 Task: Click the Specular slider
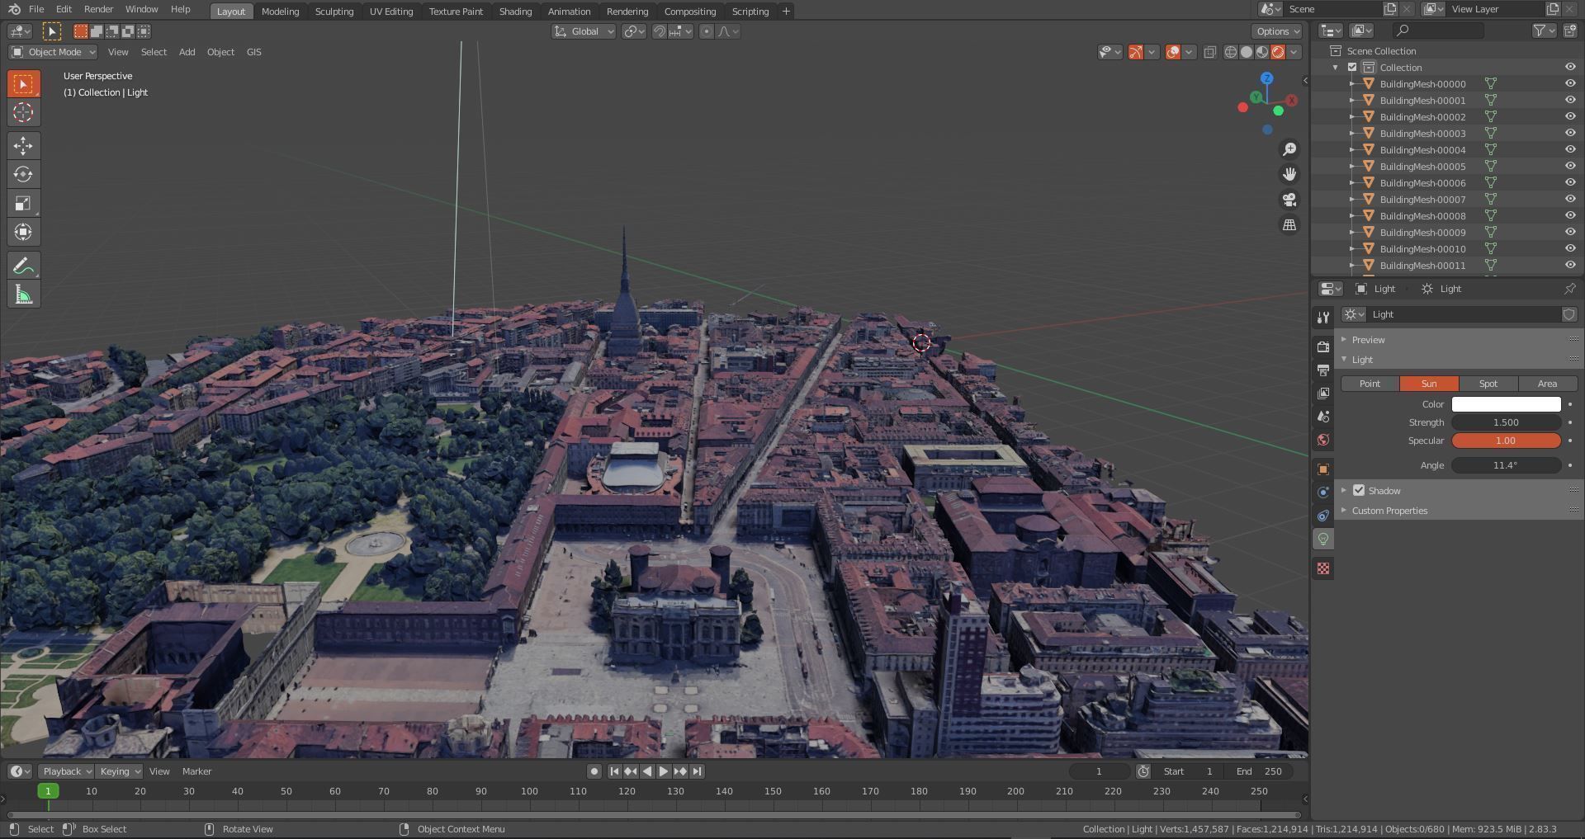[x=1506, y=441]
